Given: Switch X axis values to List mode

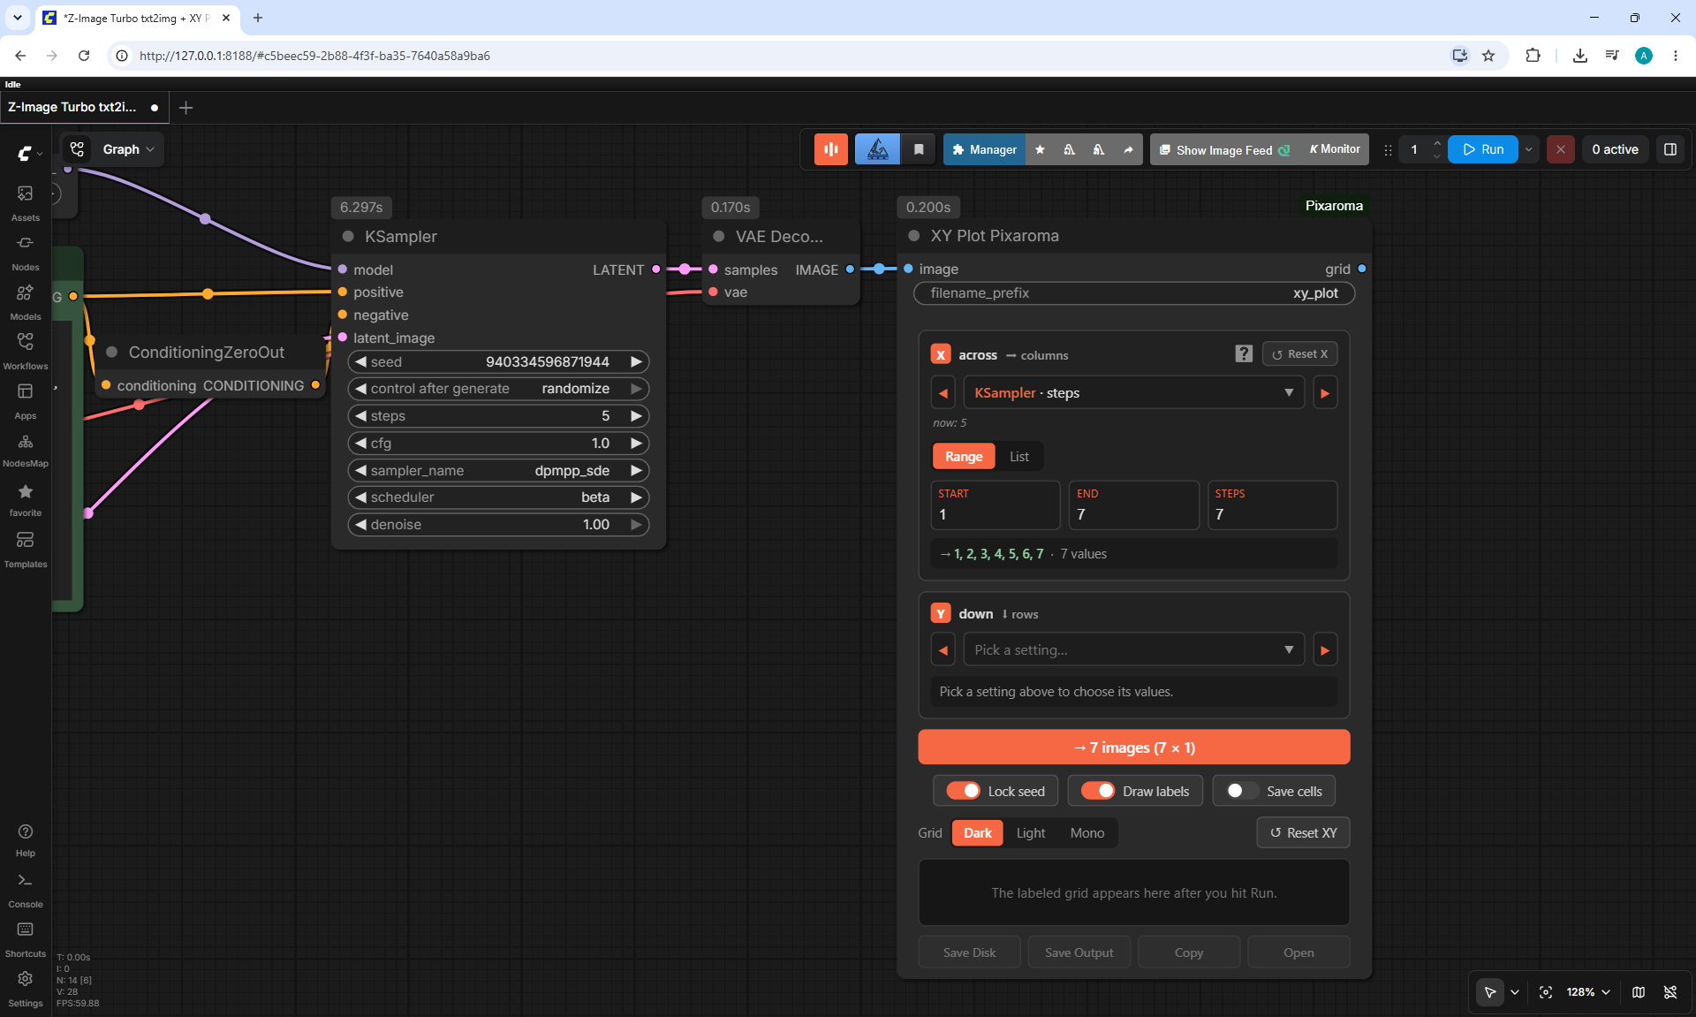Looking at the screenshot, I should point(1019,457).
